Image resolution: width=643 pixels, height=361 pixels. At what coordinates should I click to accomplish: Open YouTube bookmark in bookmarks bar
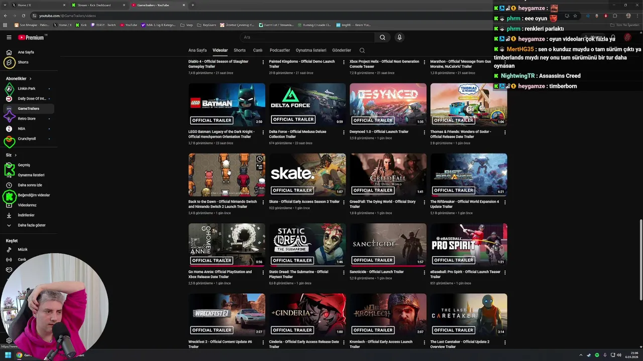pyautogui.click(x=129, y=25)
